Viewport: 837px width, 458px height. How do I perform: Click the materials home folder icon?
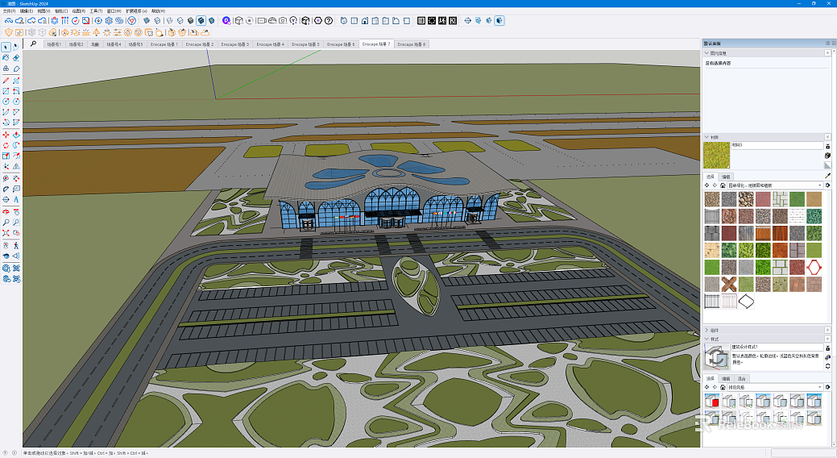pos(723,185)
